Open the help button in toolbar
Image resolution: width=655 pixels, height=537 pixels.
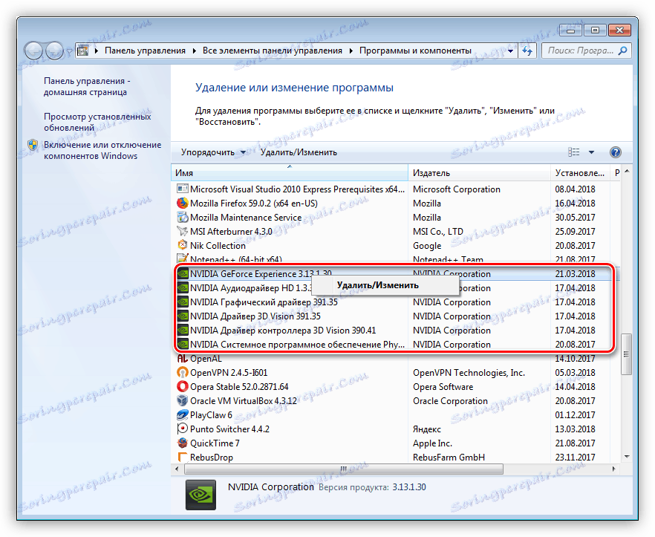coord(615,152)
